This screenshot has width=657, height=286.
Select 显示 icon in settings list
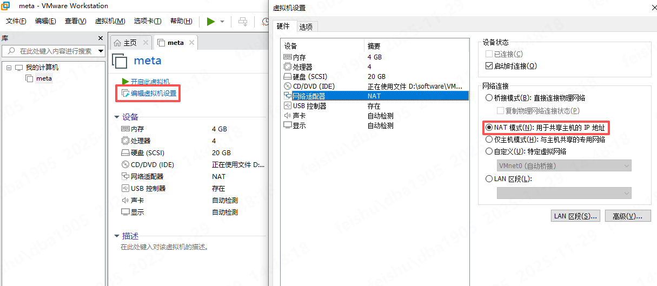[288, 125]
